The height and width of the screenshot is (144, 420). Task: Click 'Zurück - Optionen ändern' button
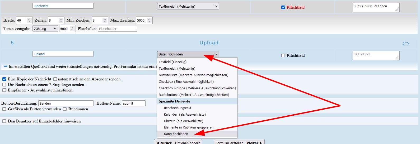[x=178, y=142]
